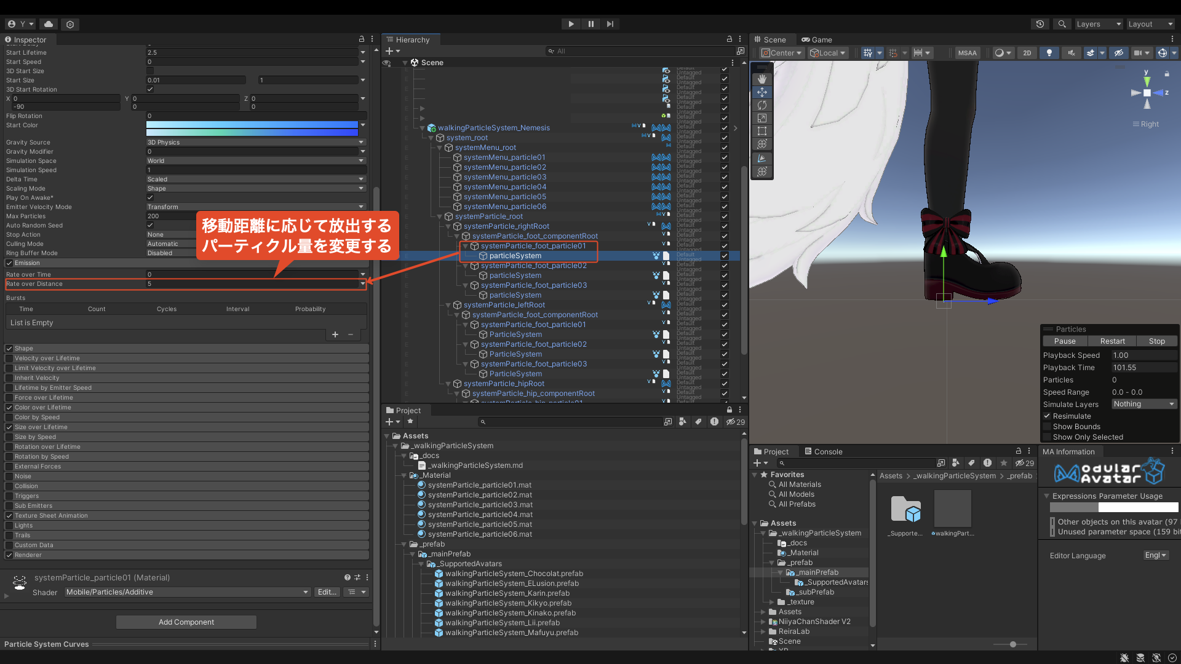
Task: Click the Step frame button
Action: 610,24
